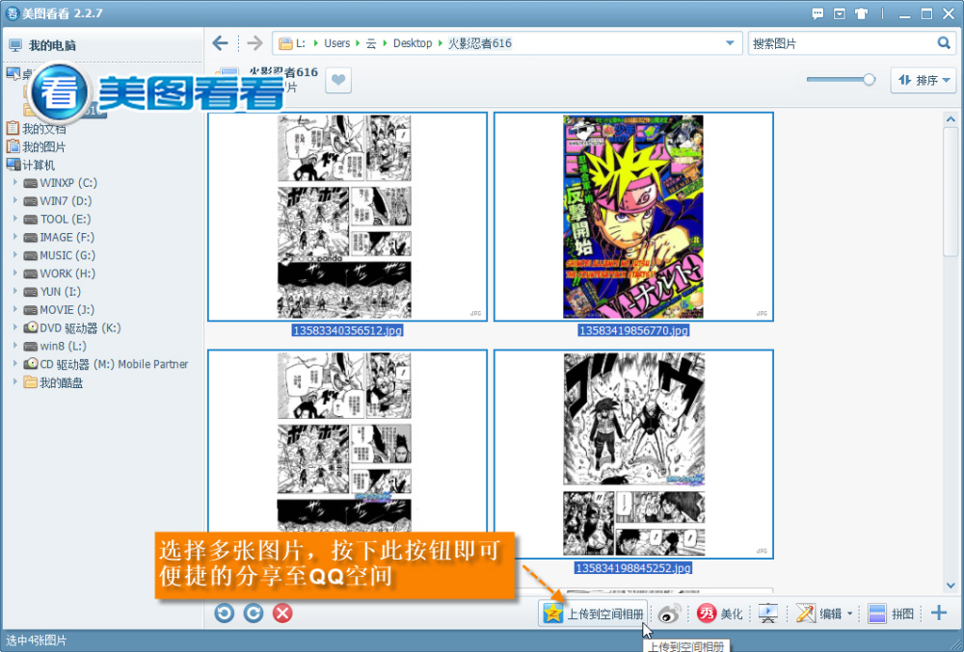This screenshot has height=652, width=964.
Task: Expand the WORK (H:) drive node
Action: [x=15, y=273]
